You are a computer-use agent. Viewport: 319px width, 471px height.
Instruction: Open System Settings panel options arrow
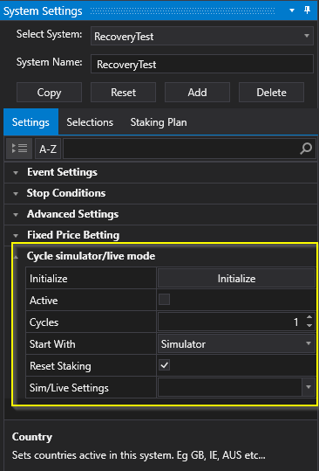point(292,10)
